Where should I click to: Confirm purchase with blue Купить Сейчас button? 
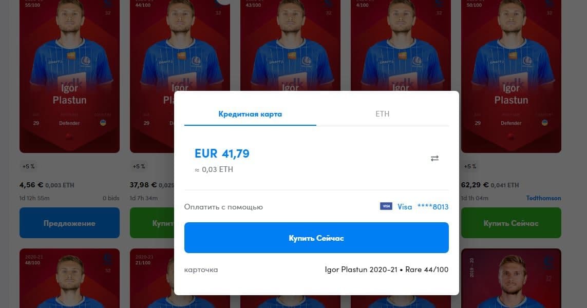click(x=316, y=238)
